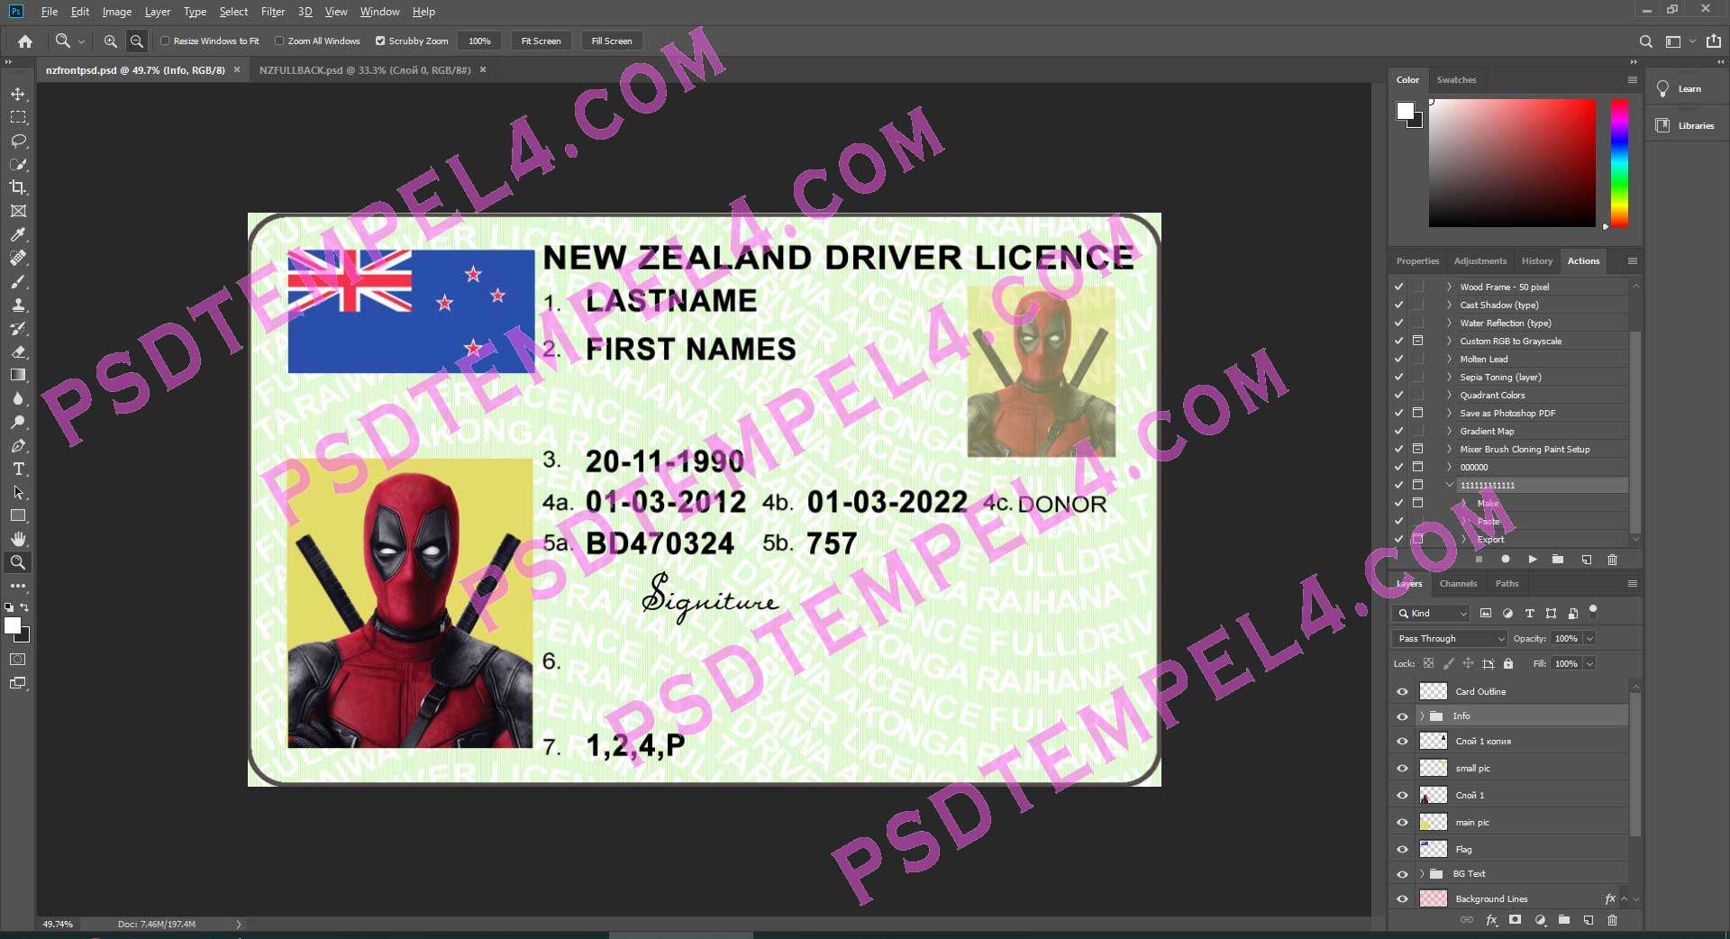Select the Eyedropper tool
This screenshot has height=939, width=1730.
pyautogui.click(x=18, y=234)
